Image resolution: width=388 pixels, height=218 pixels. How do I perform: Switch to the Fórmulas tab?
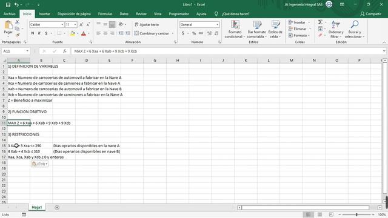(105, 14)
